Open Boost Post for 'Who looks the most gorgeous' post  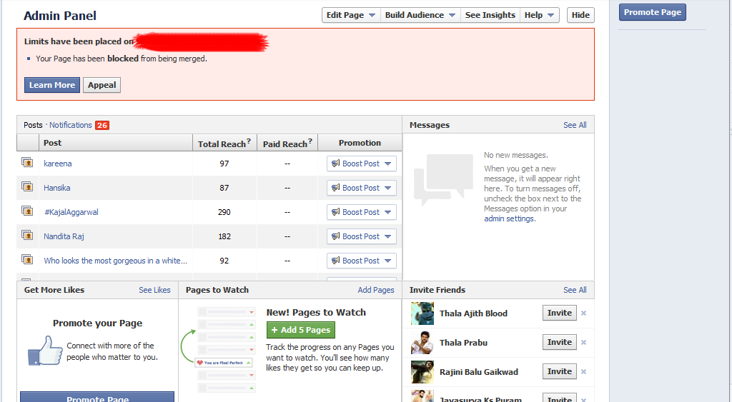coord(361,261)
